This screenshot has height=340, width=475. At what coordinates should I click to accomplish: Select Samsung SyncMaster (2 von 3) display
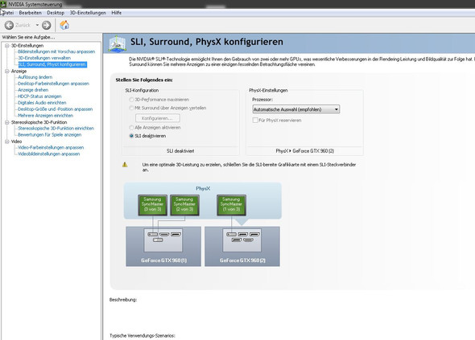[184, 205]
